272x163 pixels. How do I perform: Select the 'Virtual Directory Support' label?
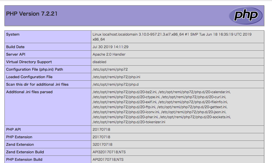(x=29, y=62)
